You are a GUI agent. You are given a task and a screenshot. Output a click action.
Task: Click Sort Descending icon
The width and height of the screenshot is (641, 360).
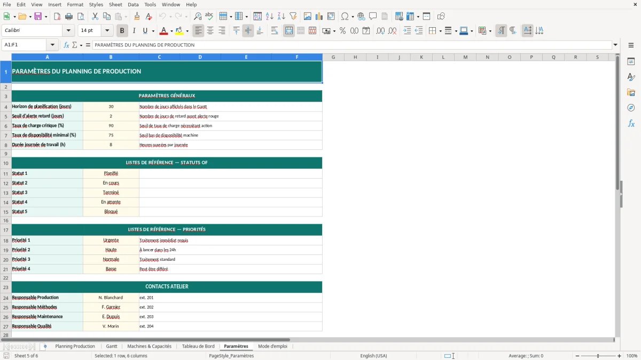click(x=281, y=17)
